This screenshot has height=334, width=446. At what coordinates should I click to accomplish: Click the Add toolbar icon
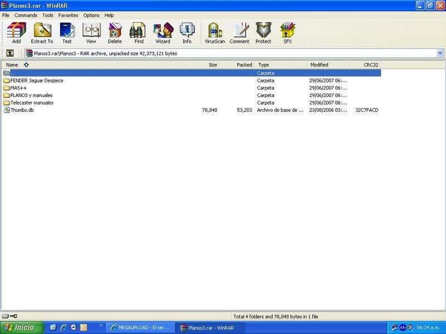16,33
